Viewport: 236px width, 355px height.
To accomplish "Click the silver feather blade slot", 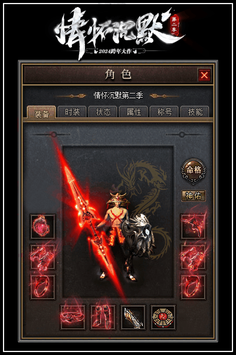I will (133, 317).
